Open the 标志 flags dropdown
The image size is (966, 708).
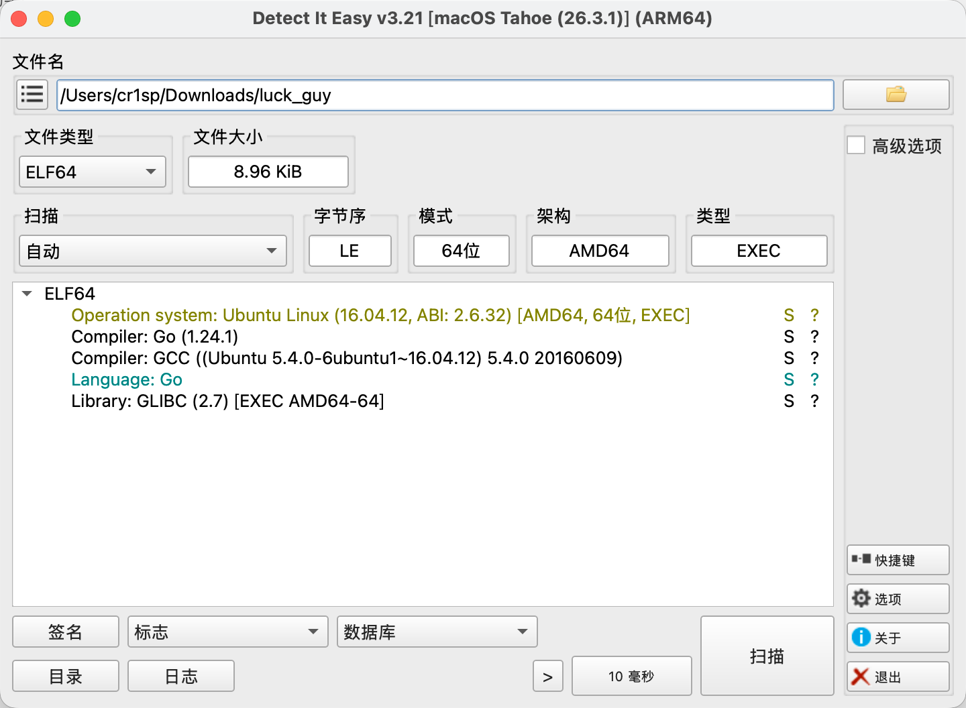point(228,632)
